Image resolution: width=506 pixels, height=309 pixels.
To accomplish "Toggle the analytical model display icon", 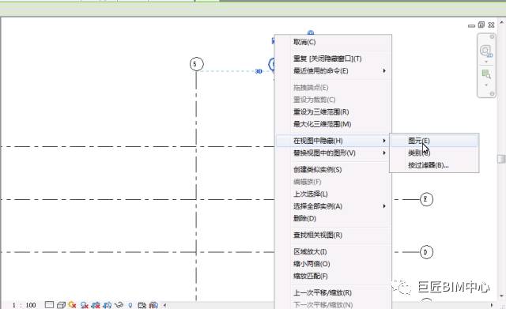I will (x=153, y=305).
